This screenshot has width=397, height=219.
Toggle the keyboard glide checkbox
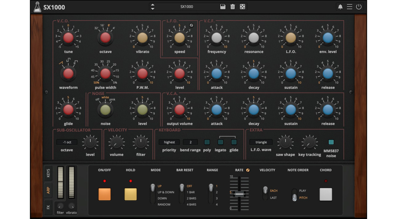pos(234,142)
